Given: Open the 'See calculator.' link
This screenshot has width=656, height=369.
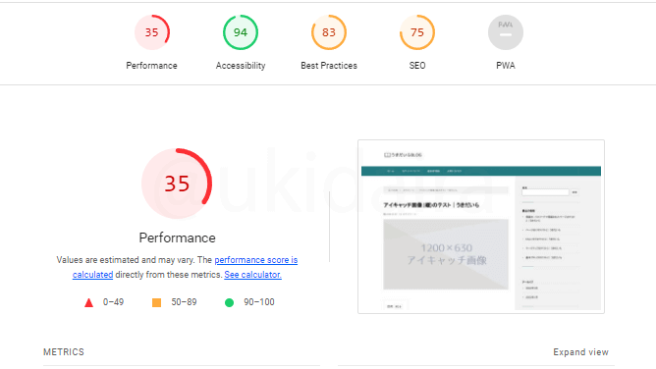Looking at the screenshot, I should [x=252, y=275].
